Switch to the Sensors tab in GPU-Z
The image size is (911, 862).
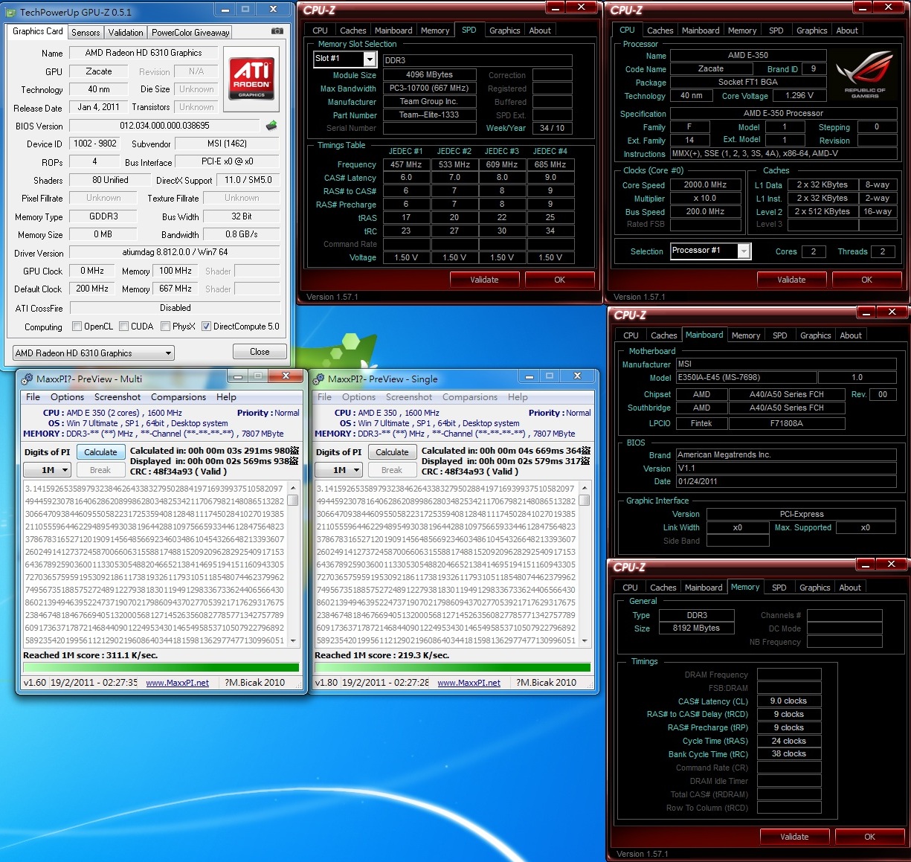[86, 33]
